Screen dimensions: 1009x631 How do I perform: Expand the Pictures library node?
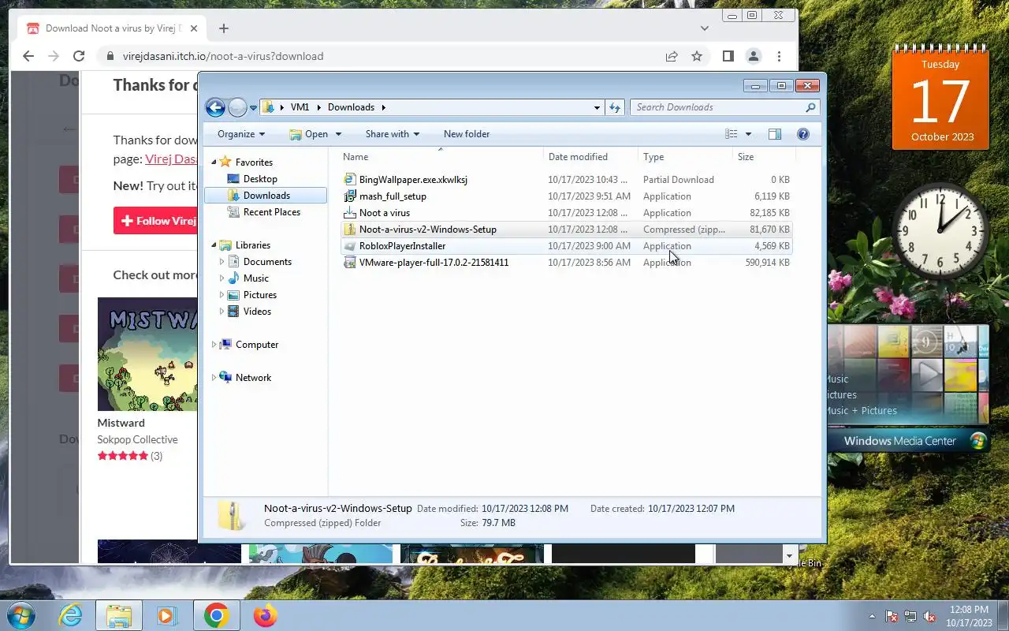pyautogui.click(x=222, y=295)
